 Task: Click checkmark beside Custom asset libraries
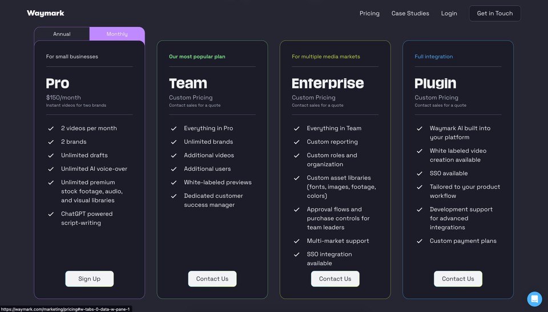(x=297, y=178)
